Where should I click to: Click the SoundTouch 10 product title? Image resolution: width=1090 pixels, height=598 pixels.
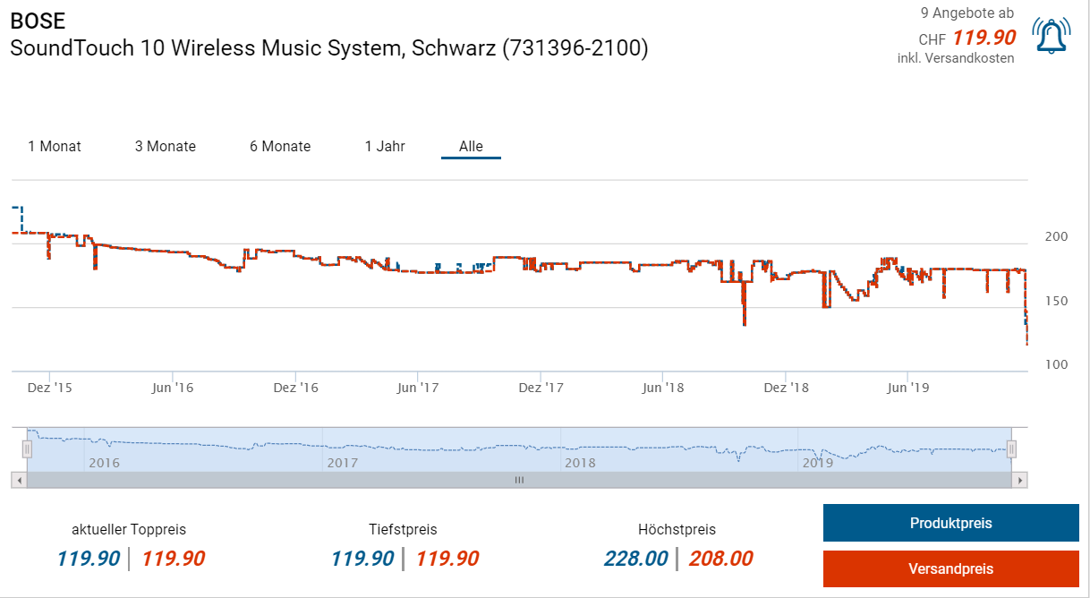tap(328, 48)
